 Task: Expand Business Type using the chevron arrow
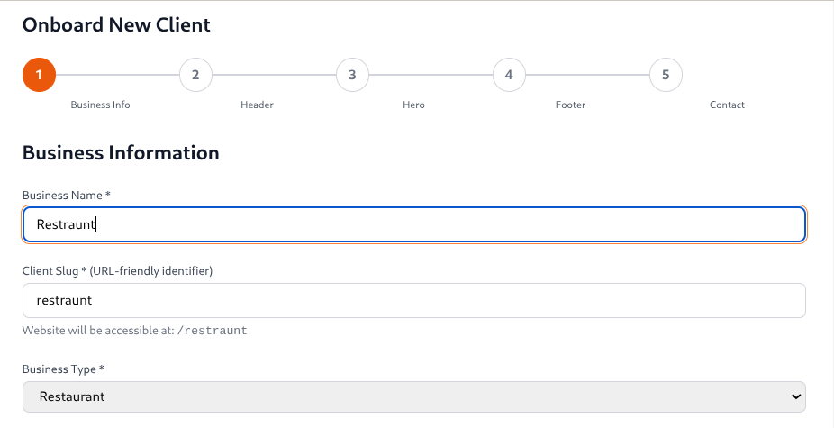(x=795, y=396)
